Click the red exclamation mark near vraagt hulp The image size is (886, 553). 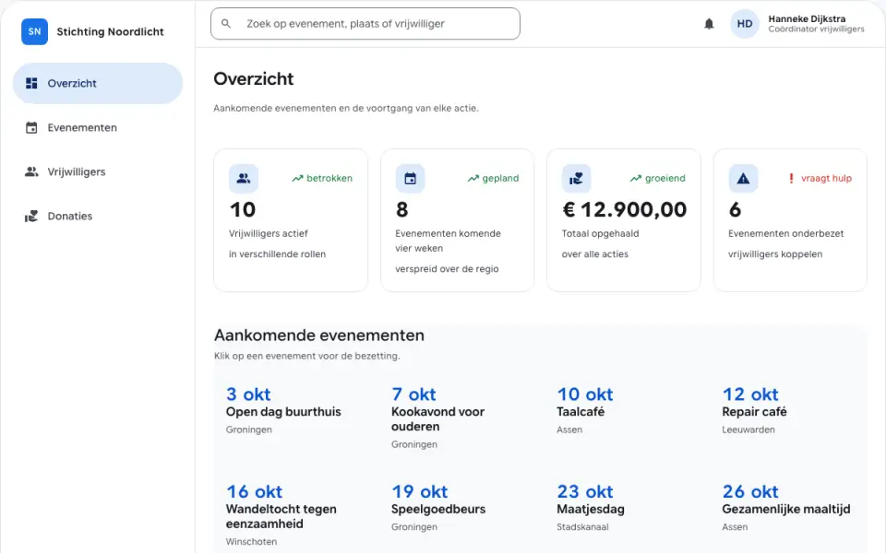[791, 178]
